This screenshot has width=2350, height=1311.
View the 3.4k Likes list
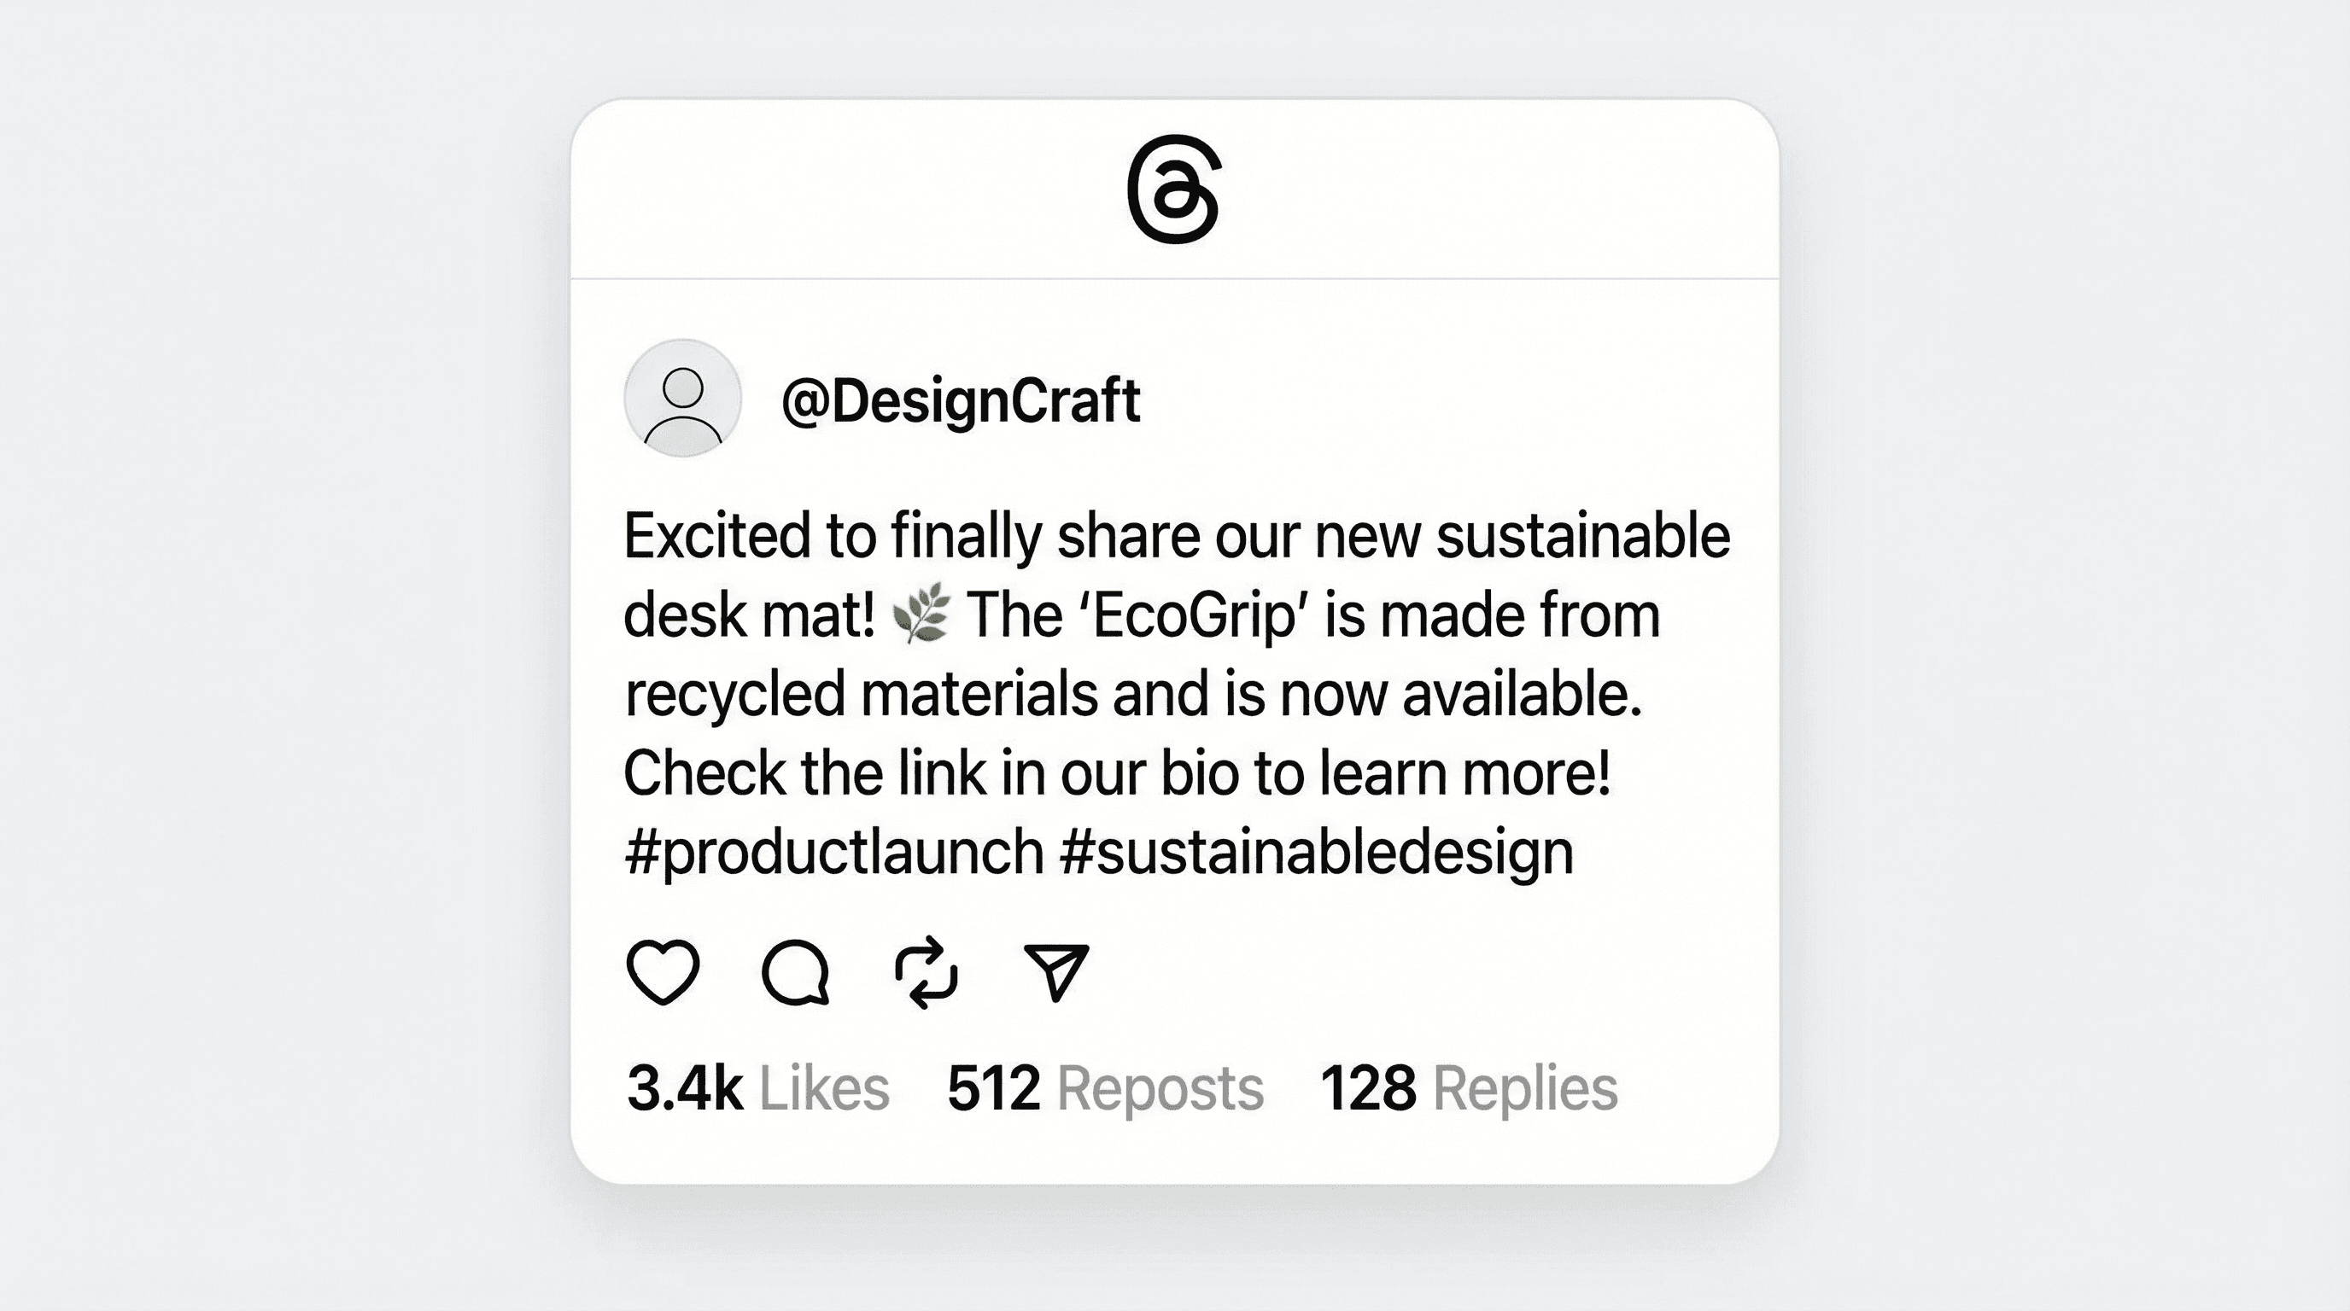757,1087
